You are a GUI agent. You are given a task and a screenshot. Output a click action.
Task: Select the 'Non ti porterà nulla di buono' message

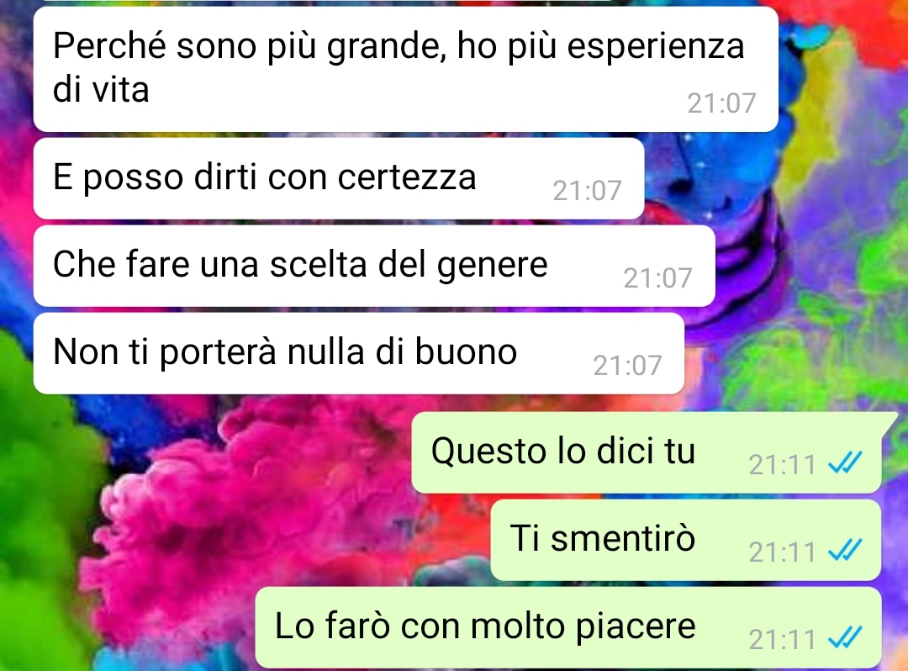(358, 353)
